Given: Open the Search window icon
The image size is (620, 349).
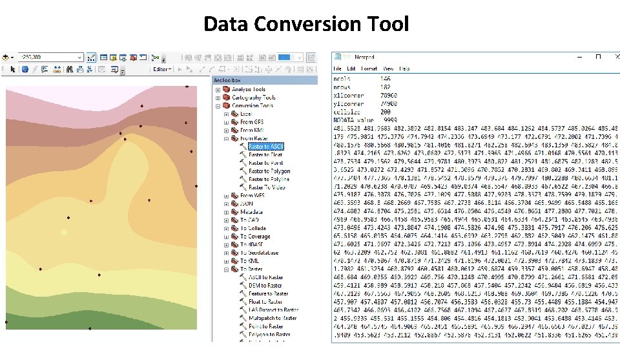Looking at the screenshot, I should point(123,58).
